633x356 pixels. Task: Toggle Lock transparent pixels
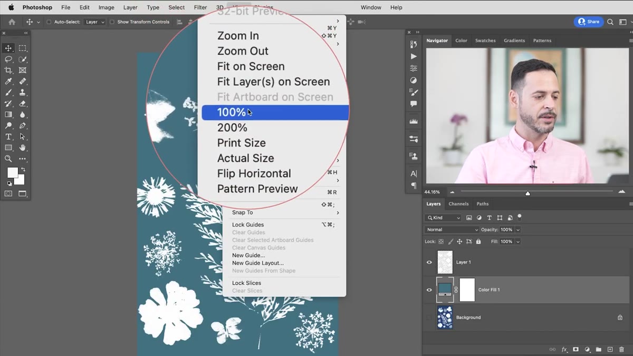[x=441, y=242]
